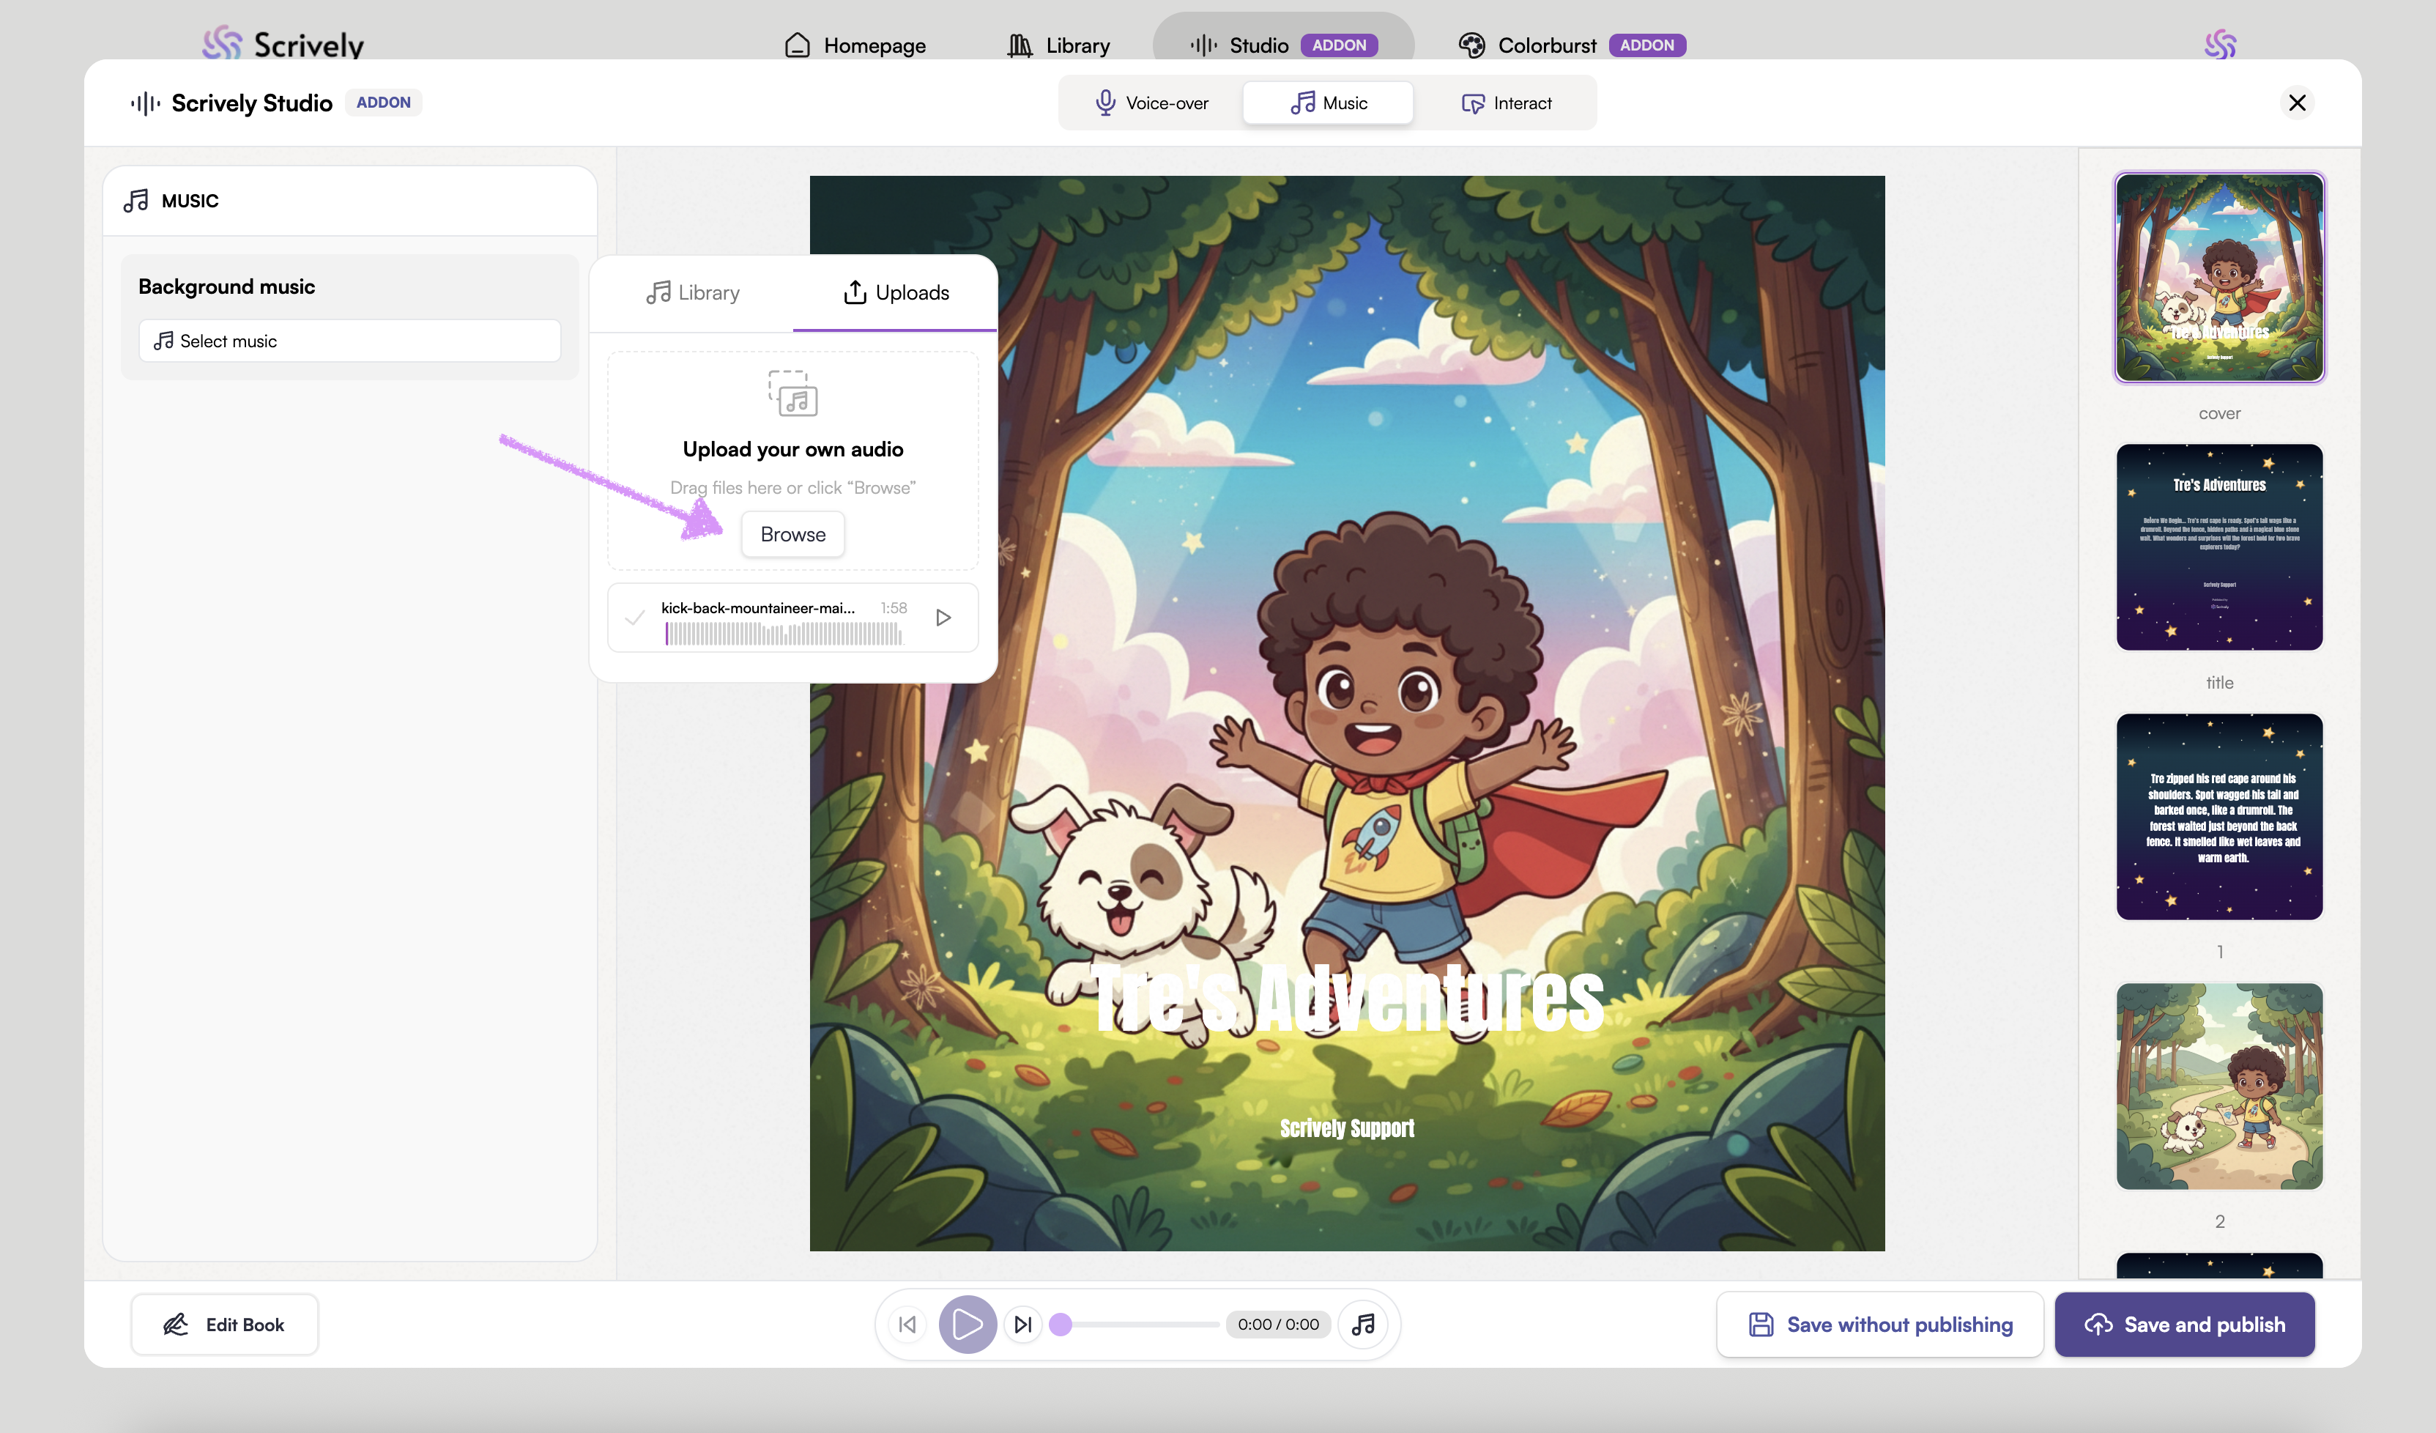Switch to the Library music tab
This screenshot has width=2436, height=1433.
click(x=692, y=292)
